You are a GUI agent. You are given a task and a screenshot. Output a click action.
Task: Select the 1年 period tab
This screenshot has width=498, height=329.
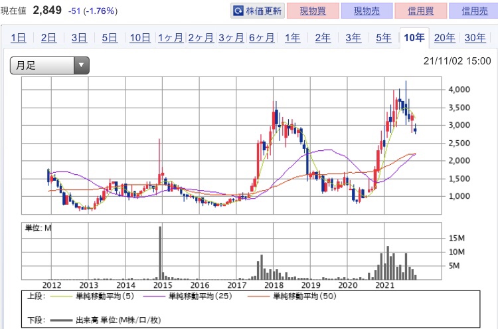click(293, 38)
